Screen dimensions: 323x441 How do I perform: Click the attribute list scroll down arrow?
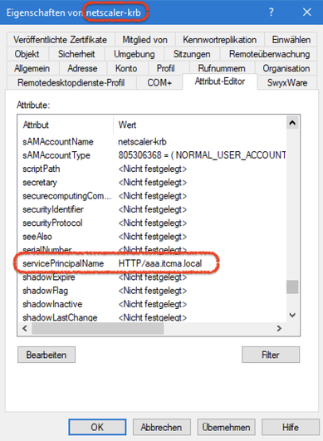tap(292, 315)
